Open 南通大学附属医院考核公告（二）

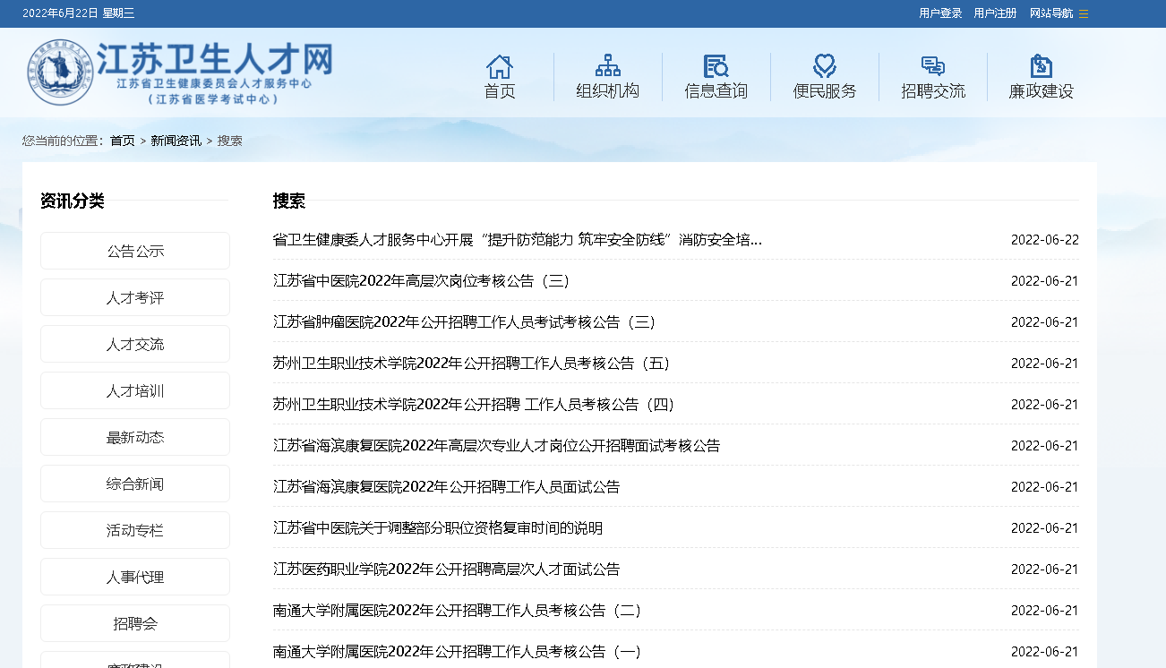click(458, 611)
